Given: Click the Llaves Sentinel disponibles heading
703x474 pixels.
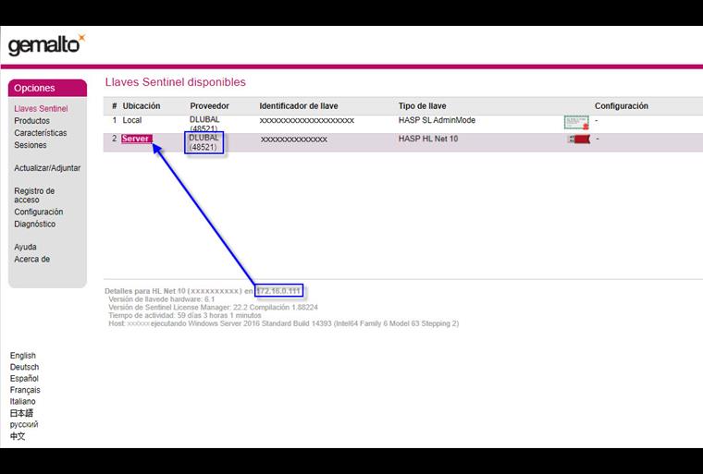Looking at the screenshot, I should (176, 82).
